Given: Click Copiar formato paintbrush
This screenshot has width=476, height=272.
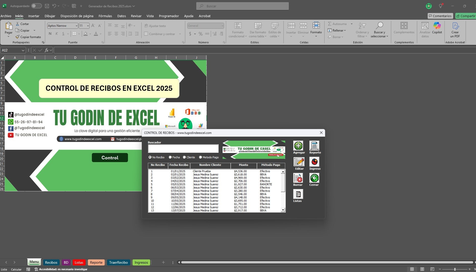Looking at the screenshot, I should 28,37.
